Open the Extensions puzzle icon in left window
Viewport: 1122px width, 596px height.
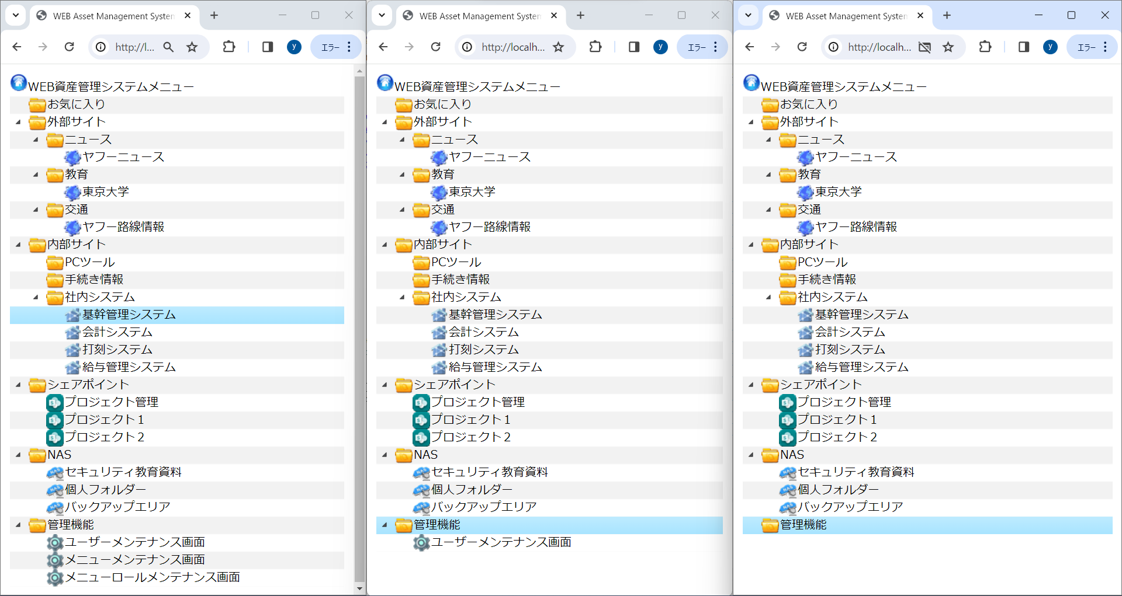click(229, 47)
